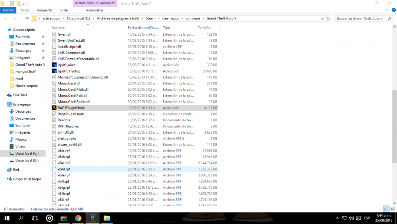This screenshot has width=397, height=224.
Task: Open the Windows Start menu
Action: [7, 218]
